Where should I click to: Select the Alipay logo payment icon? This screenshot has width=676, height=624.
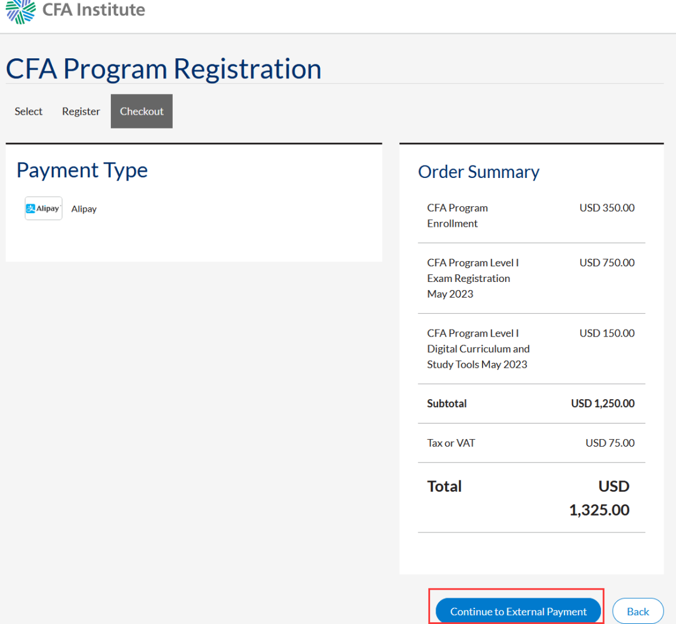[x=44, y=209]
